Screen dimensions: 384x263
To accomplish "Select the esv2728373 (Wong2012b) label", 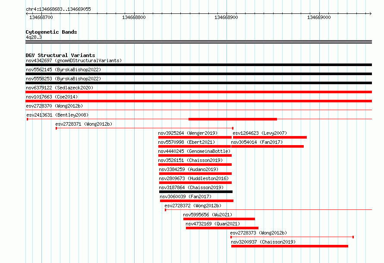I will [x=258, y=233].
